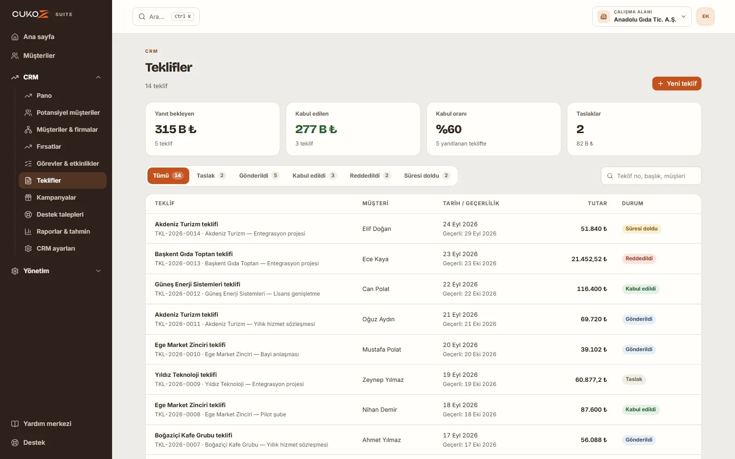This screenshot has width=735, height=459.
Task: Click the Destek lifebuoy icon at sidebar bottom
Action: pyautogui.click(x=15, y=442)
